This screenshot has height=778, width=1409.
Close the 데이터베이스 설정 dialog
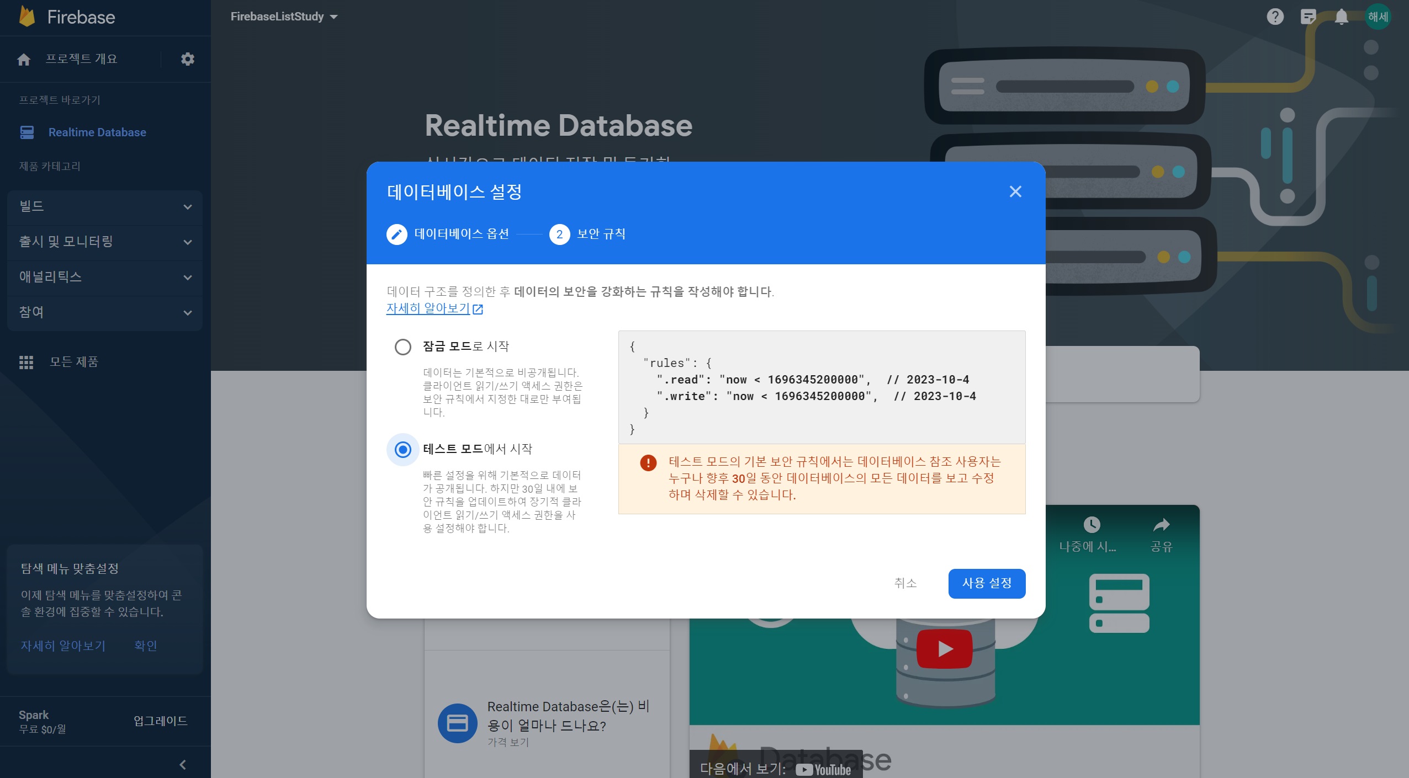[1015, 191]
